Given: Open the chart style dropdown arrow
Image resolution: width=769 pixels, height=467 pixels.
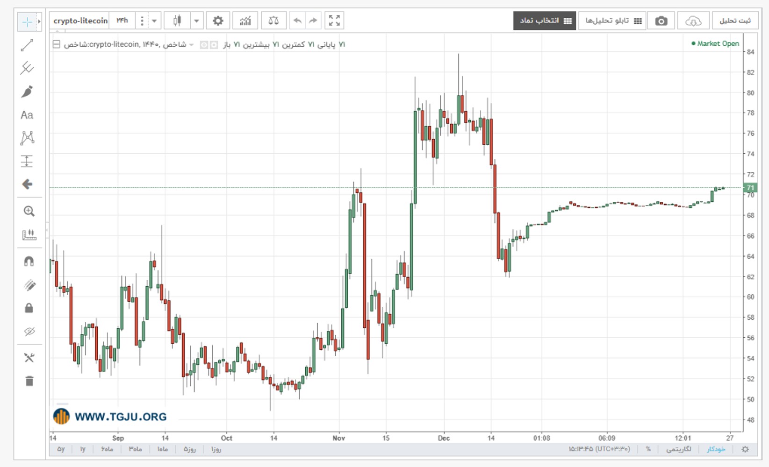Looking at the screenshot, I should tap(197, 21).
